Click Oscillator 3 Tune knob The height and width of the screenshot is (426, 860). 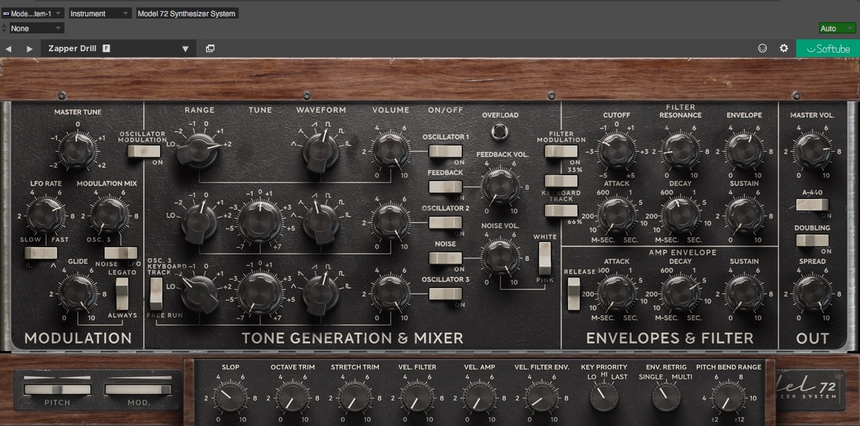click(x=260, y=292)
